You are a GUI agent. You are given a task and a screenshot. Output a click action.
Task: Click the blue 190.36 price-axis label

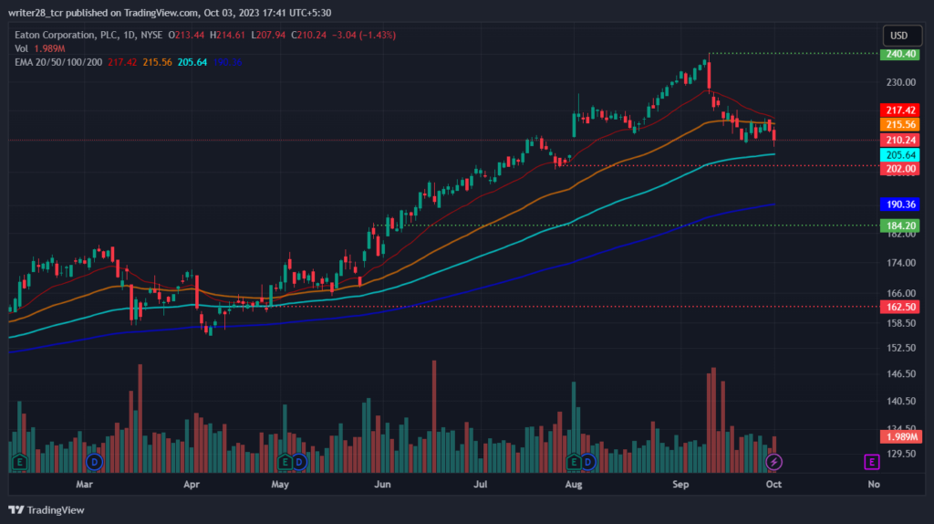899,204
